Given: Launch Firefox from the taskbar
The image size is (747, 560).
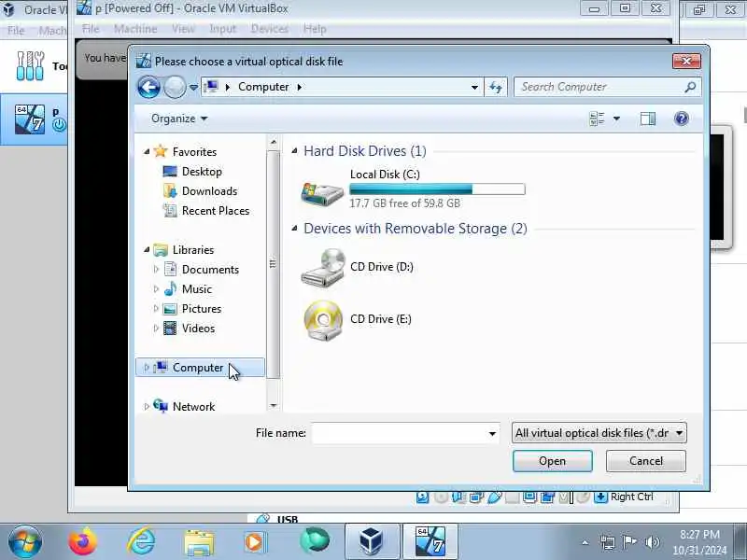Looking at the screenshot, I should pyautogui.click(x=83, y=542).
